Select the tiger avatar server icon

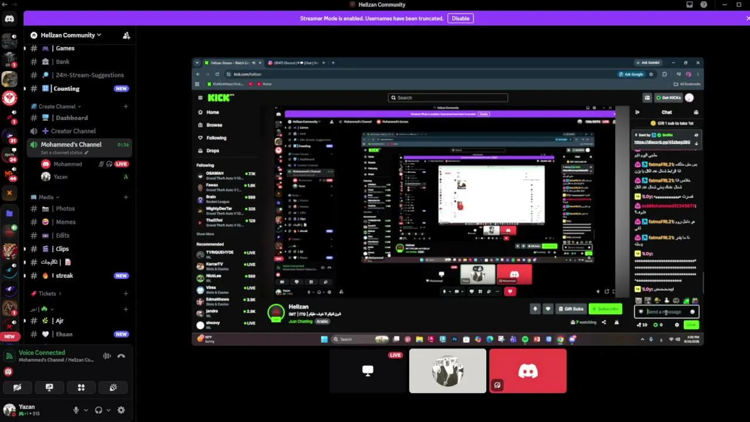[9, 251]
